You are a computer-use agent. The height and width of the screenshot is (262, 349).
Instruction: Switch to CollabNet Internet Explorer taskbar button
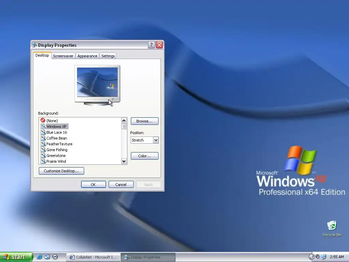93,257
